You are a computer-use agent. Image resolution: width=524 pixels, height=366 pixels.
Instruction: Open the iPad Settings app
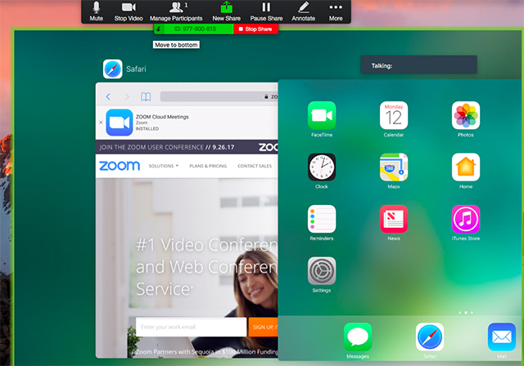[x=322, y=270]
